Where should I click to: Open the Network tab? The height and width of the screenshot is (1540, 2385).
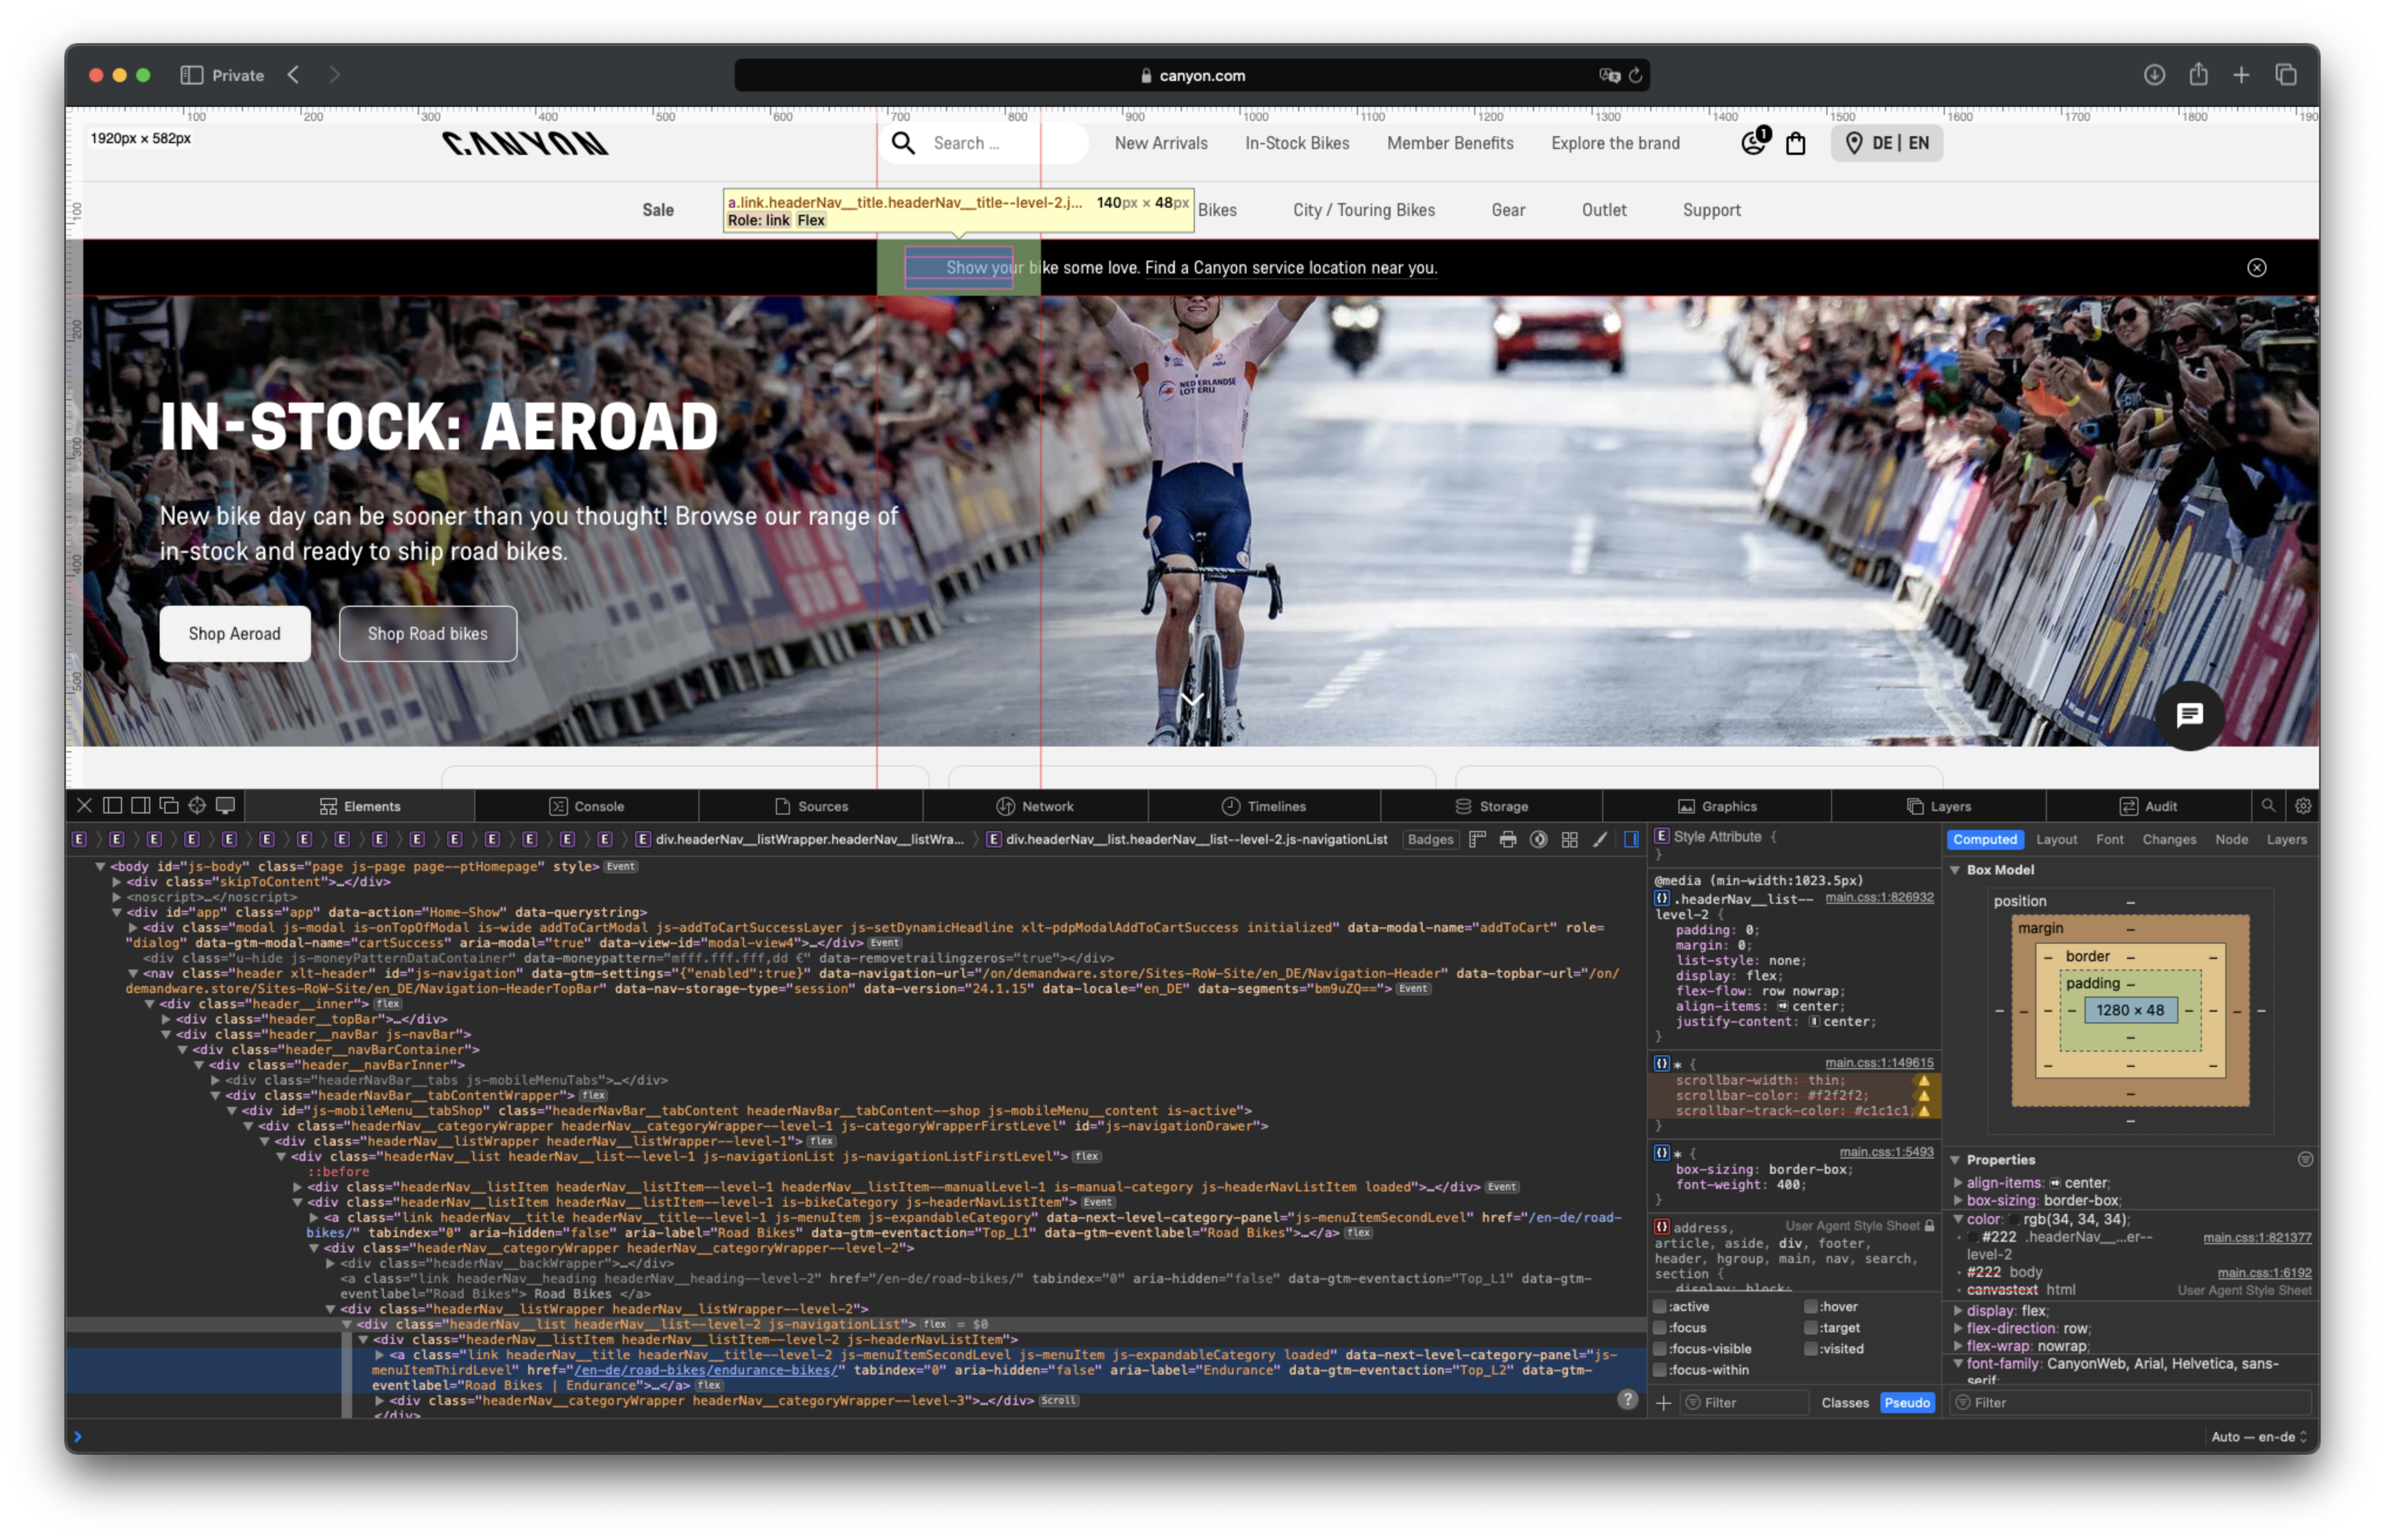coord(1035,806)
